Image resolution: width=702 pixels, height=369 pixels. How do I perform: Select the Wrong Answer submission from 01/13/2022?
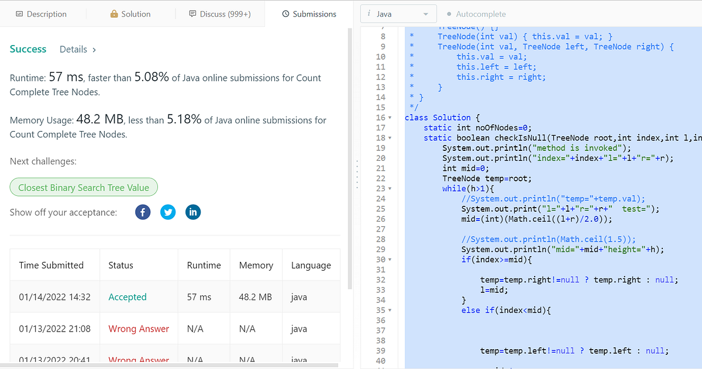click(x=138, y=328)
